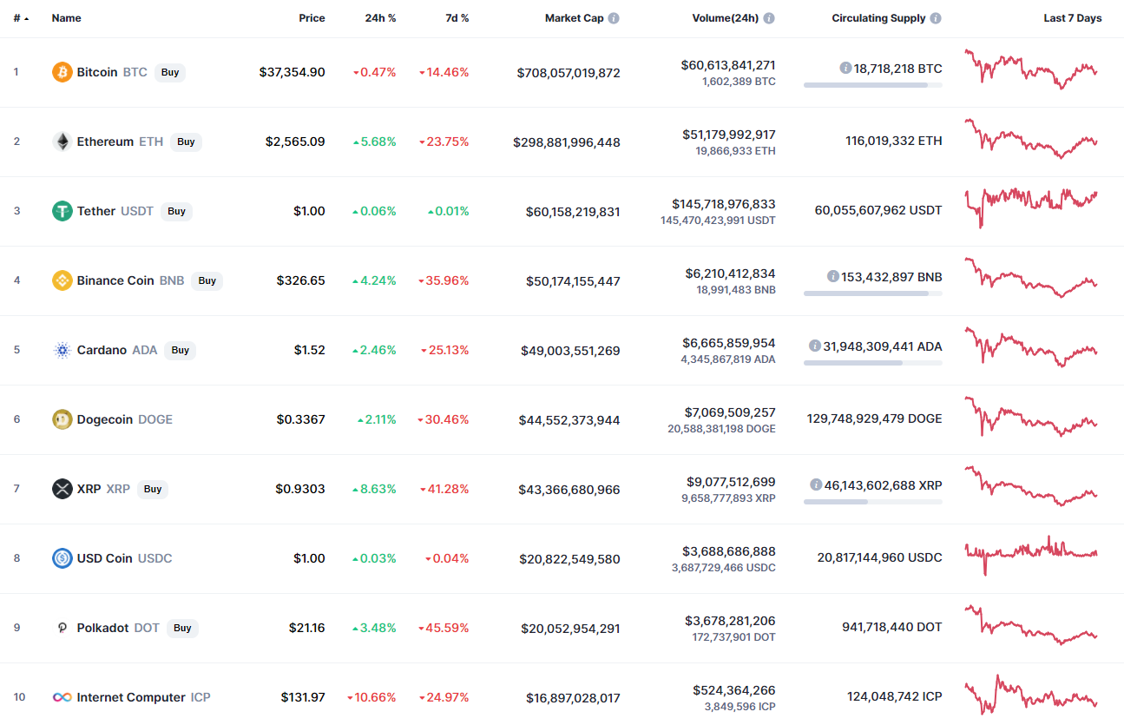
Task: Click the XRP black logo icon
Action: [x=62, y=489]
